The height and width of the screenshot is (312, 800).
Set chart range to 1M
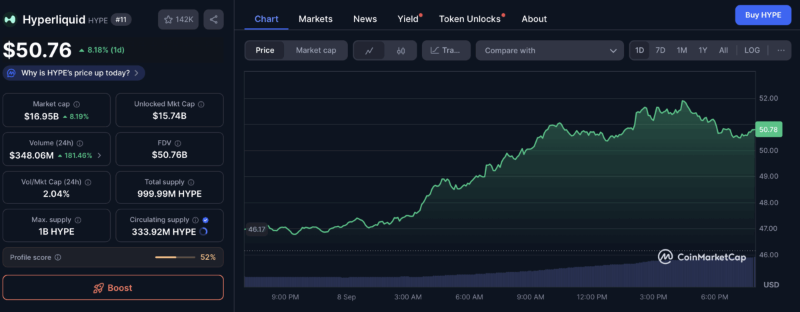(682, 50)
